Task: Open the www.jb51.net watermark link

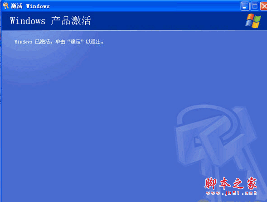Action: [231, 193]
